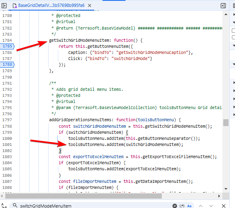
Task: Click the getSwitchGridModeMenuItem function name on line 1784
Action: [79, 41]
